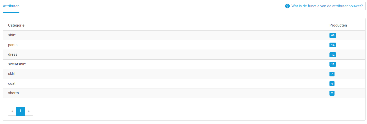Select the dress category row
The width and height of the screenshot is (367, 124).
coord(13,55)
